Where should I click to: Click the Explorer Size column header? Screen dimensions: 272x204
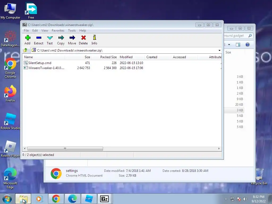[234, 52]
